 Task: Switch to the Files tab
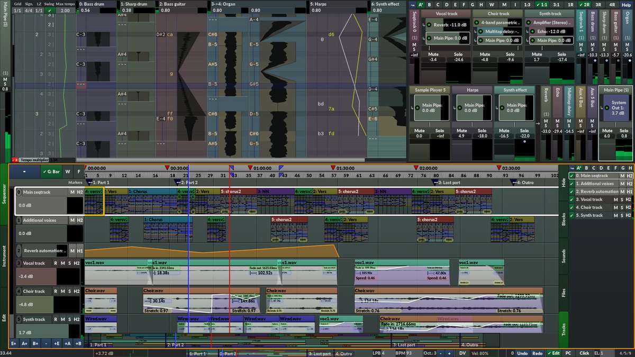point(563,292)
